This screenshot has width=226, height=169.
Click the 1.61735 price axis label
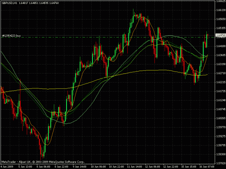point(221,91)
